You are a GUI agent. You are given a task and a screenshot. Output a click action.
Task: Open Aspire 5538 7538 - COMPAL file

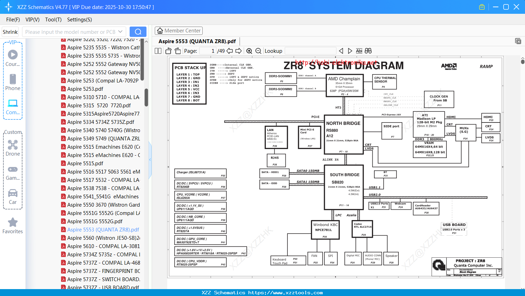tap(101, 188)
